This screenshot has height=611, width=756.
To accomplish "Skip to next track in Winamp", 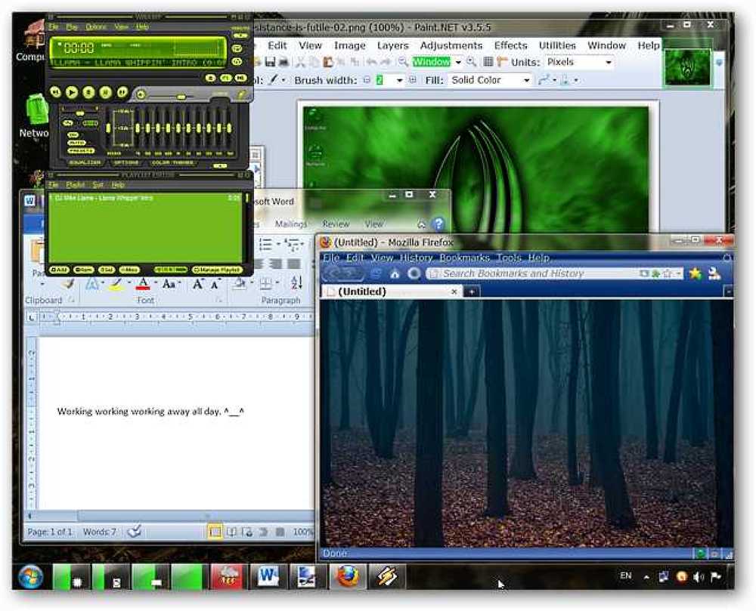I will 122,92.
